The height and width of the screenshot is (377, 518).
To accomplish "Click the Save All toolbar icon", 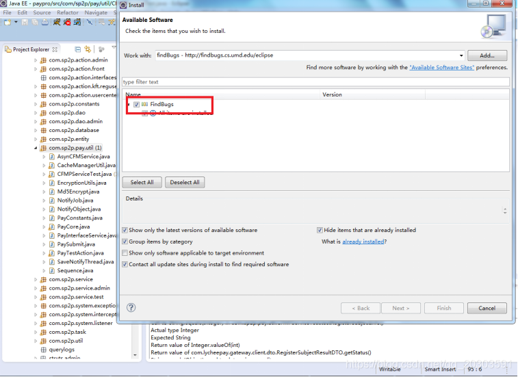I will 35,22.
